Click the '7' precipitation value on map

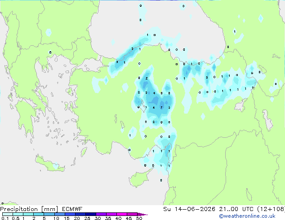coord(161,107)
